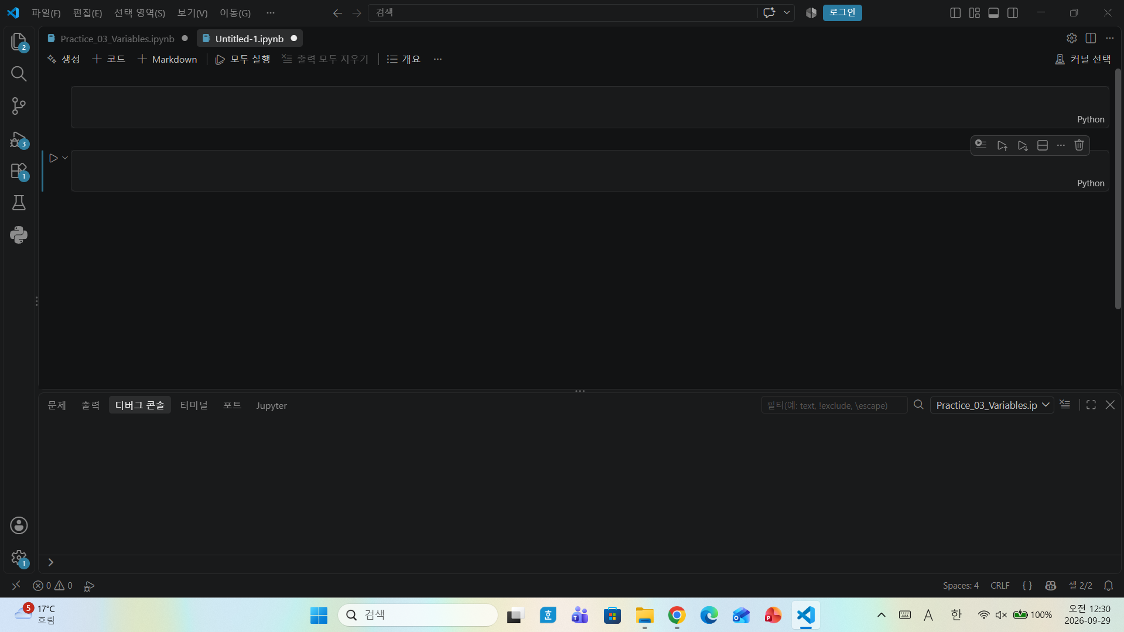Image resolution: width=1124 pixels, height=632 pixels.
Task: Delete the selected notebook cell
Action: pos(1079,145)
